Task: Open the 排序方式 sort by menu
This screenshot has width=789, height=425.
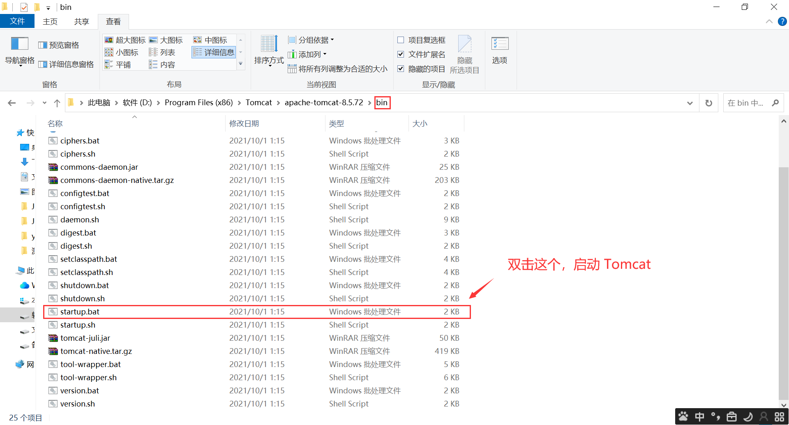Action: tap(269, 51)
